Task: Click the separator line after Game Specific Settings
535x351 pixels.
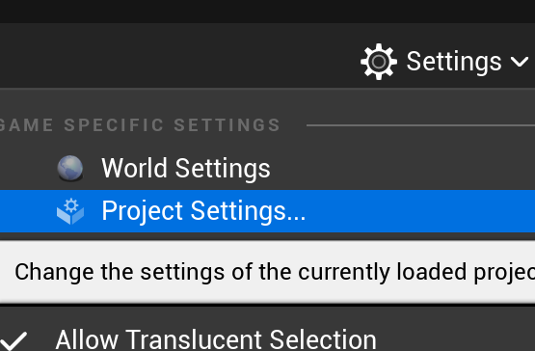Action: pos(420,125)
